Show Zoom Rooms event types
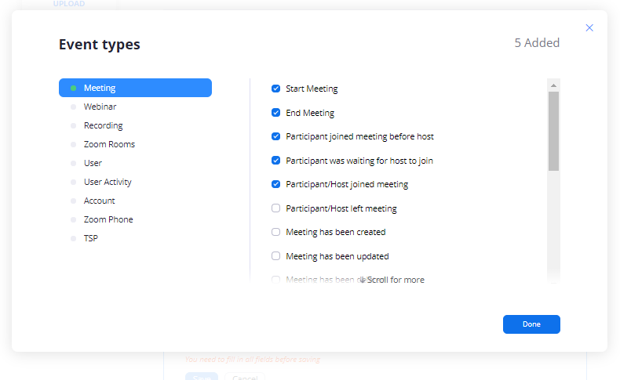 pyautogui.click(x=109, y=144)
